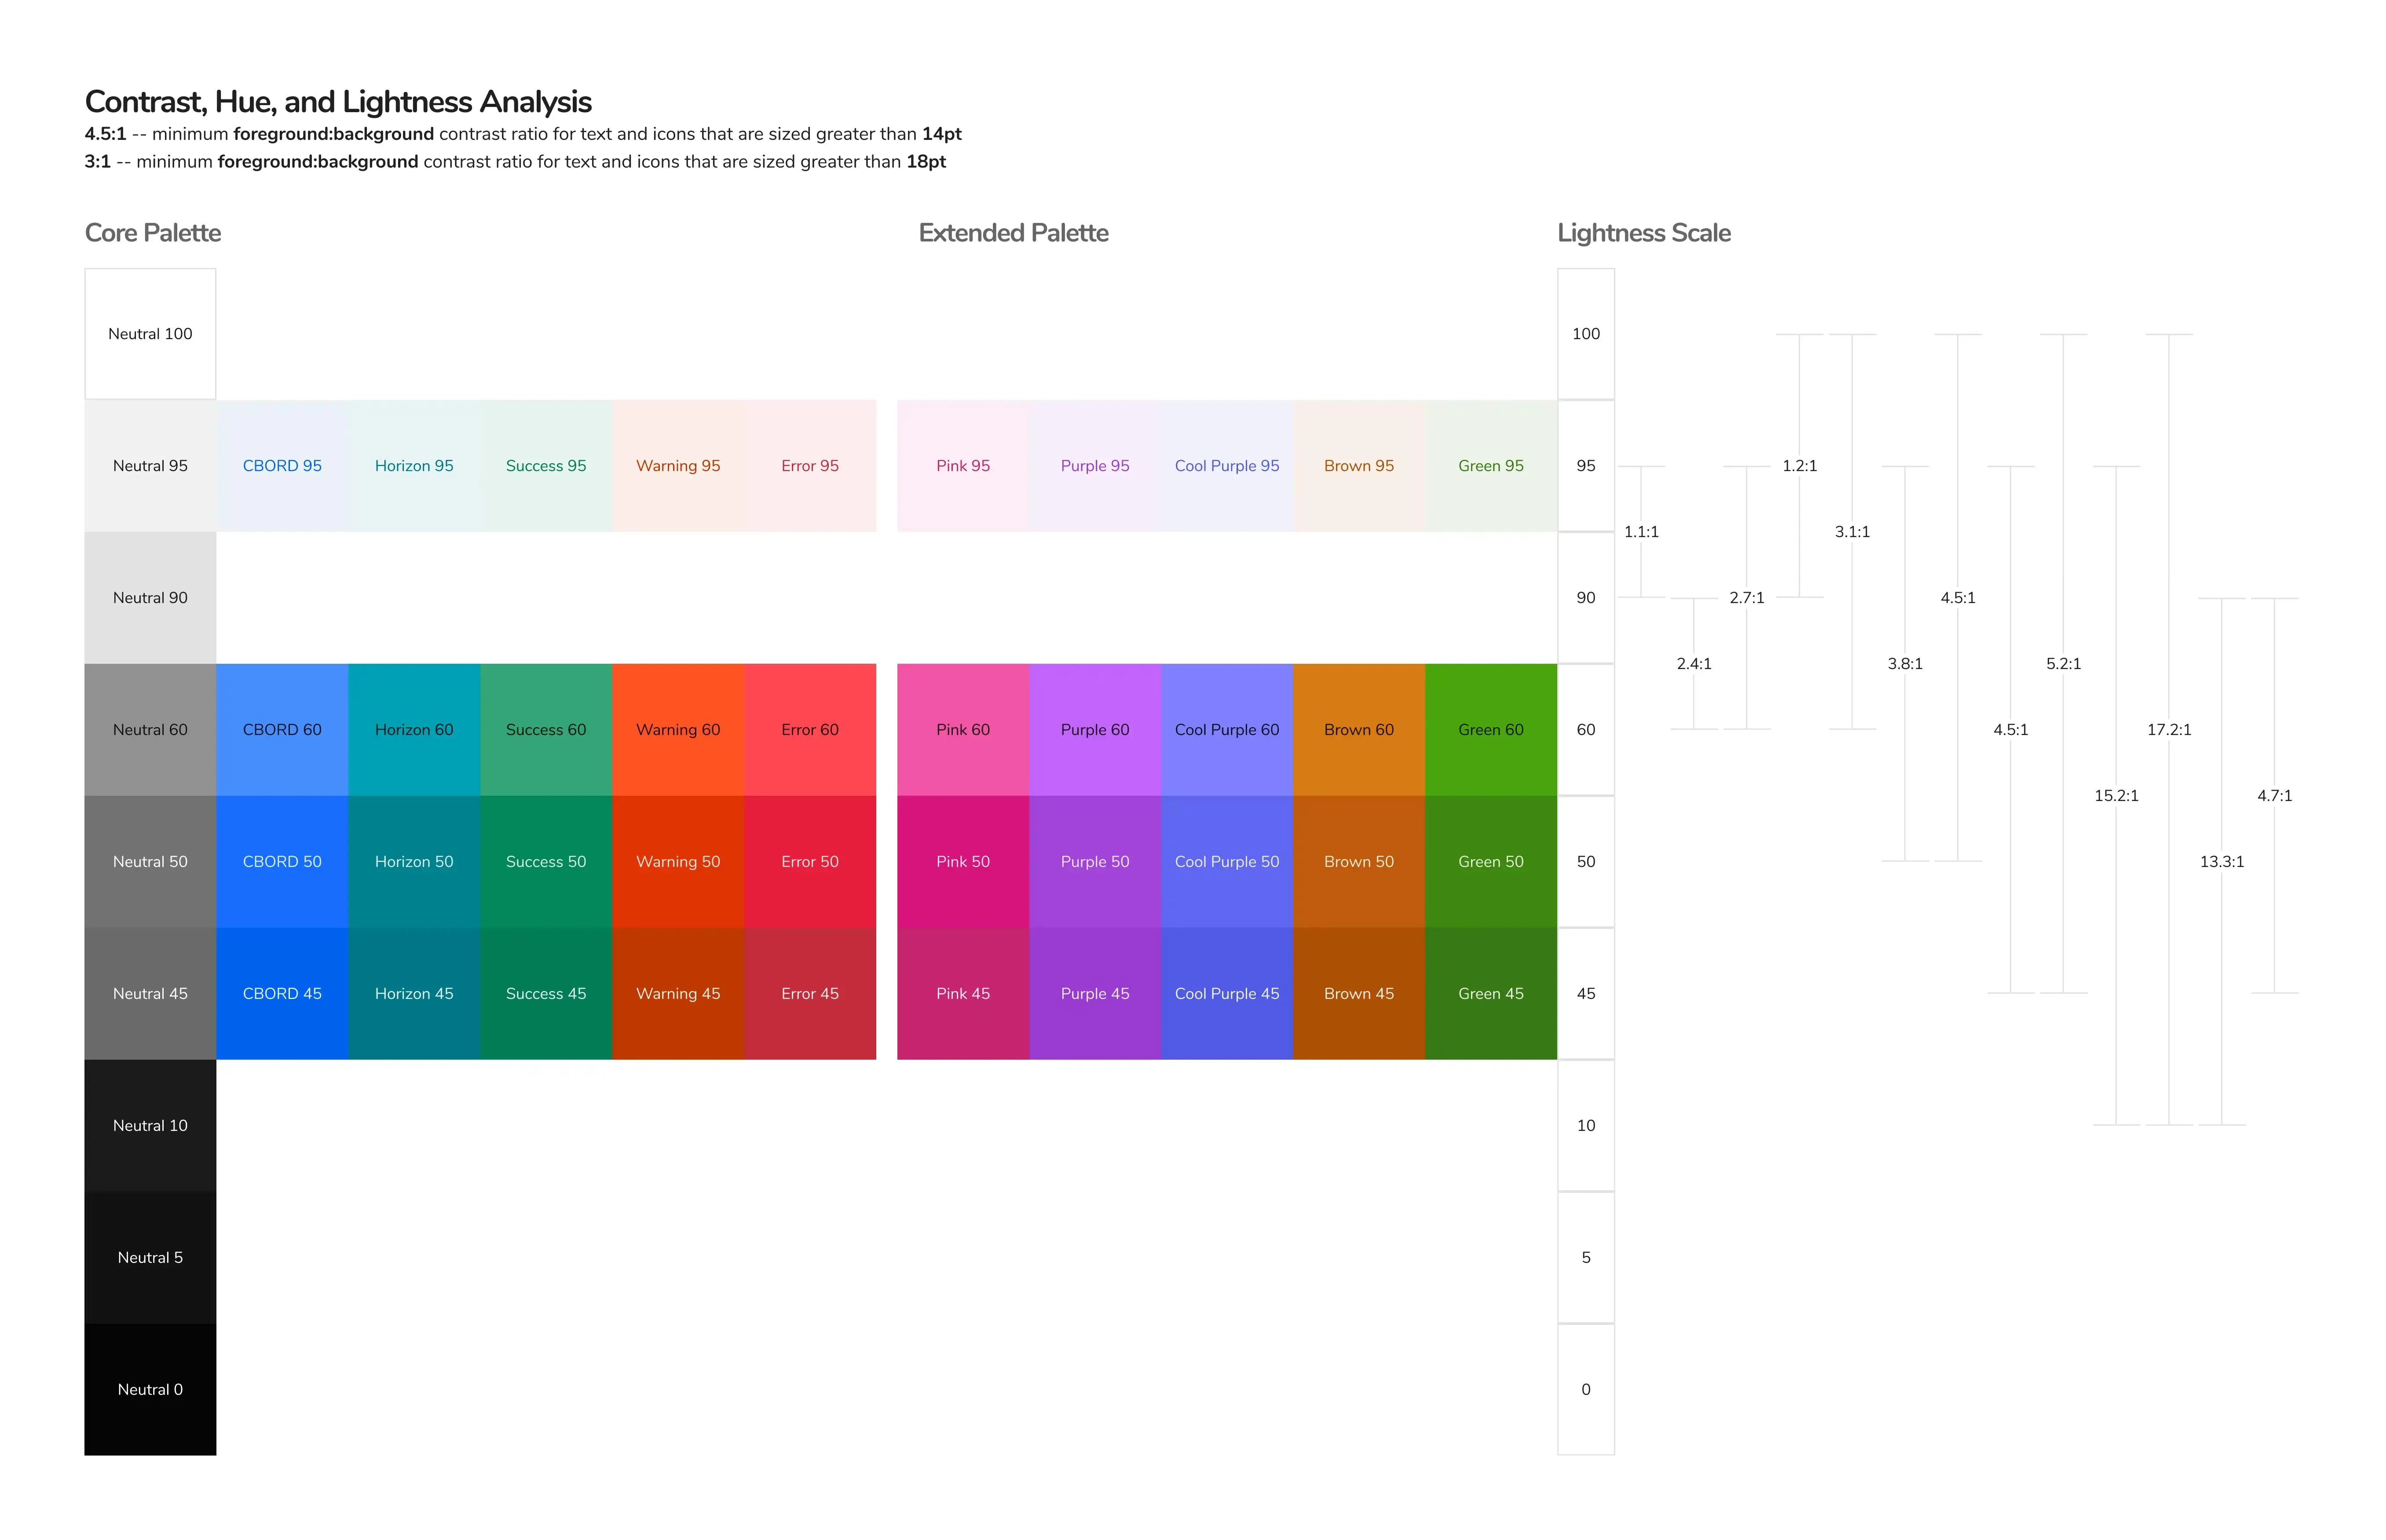Viewport: 2386px width, 1540px height.
Task: Click the Neutral 90 color block
Action: click(x=150, y=597)
